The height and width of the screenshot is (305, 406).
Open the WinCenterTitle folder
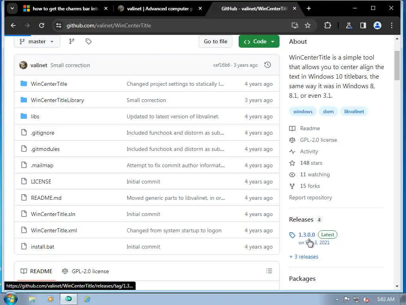[49, 84]
